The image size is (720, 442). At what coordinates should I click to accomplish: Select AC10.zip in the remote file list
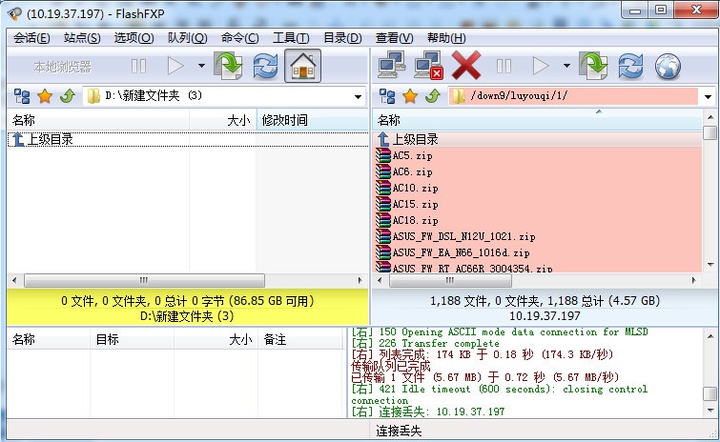415,188
